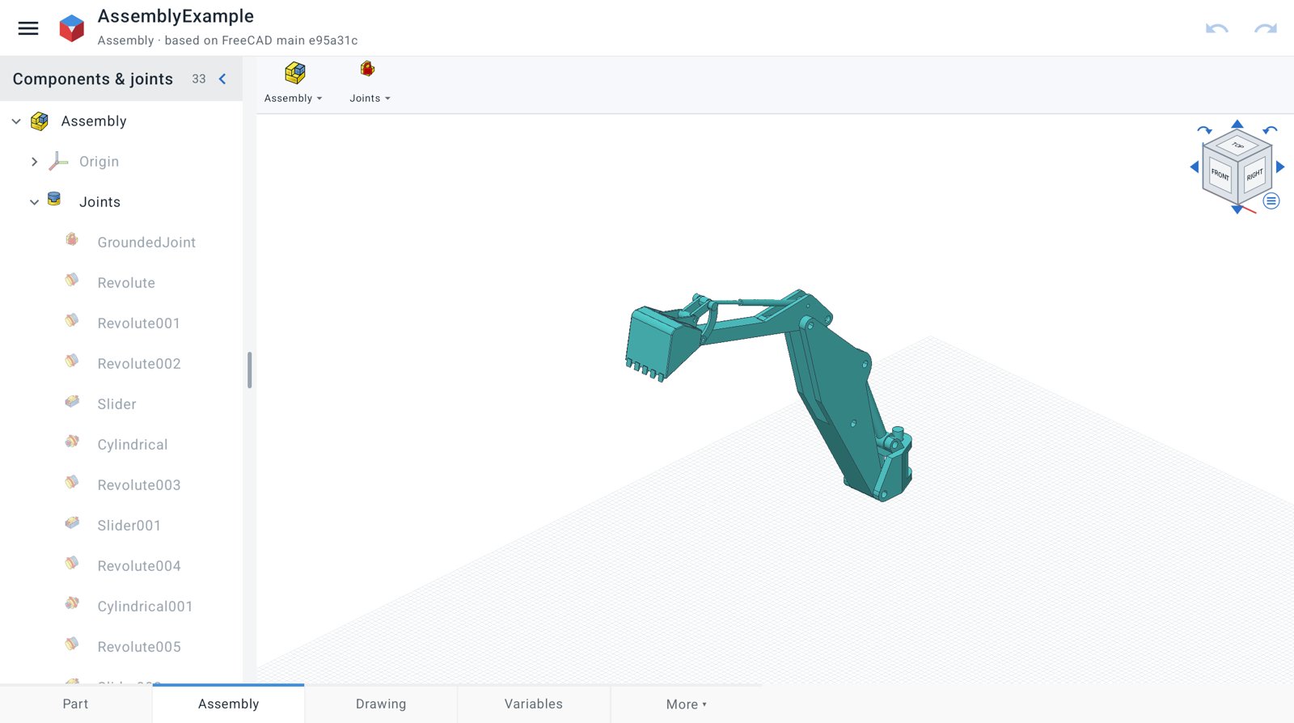Open navigation cube options menu icon
1294x723 pixels.
click(1271, 201)
